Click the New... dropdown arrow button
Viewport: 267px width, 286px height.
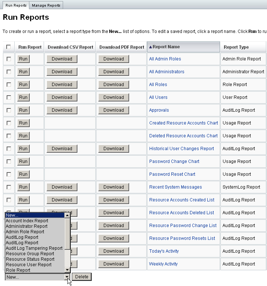click(x=67, y=277)
